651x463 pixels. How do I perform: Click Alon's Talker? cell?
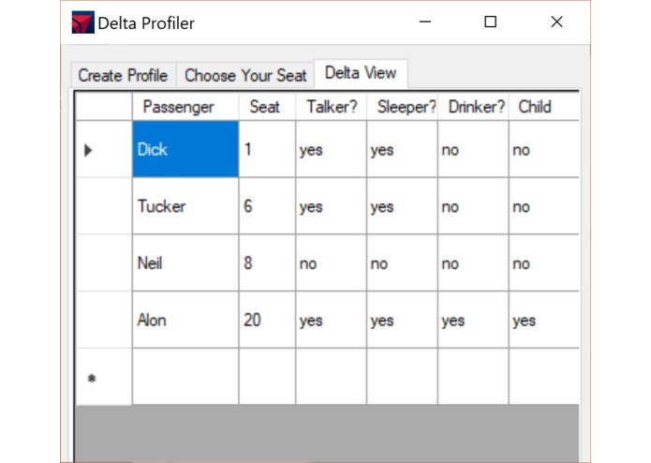pos(332,321)
